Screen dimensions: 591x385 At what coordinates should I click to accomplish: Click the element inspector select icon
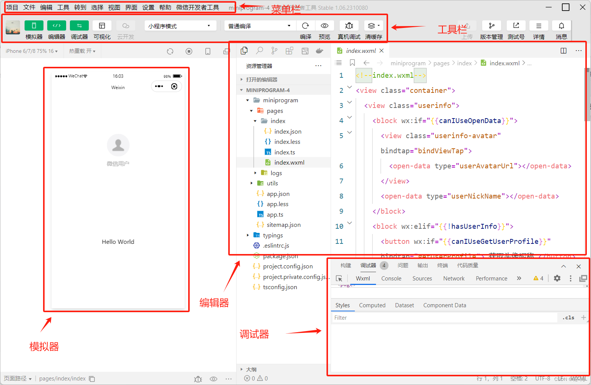tap(339, 279)
